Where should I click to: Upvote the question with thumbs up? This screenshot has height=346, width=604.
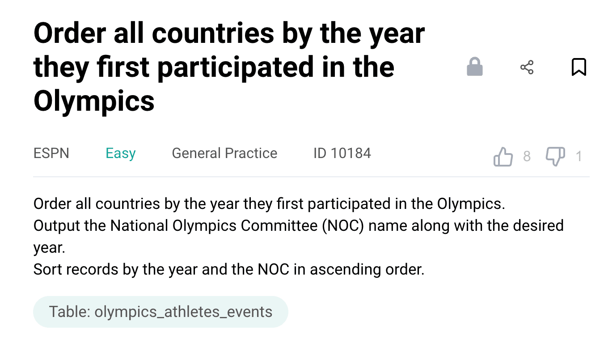click(503, 157)
